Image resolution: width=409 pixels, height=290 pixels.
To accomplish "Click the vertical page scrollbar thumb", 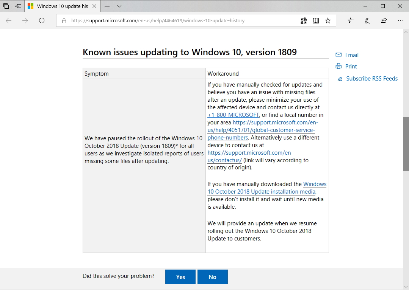I will pyautogui.click(x=406, y=144).
